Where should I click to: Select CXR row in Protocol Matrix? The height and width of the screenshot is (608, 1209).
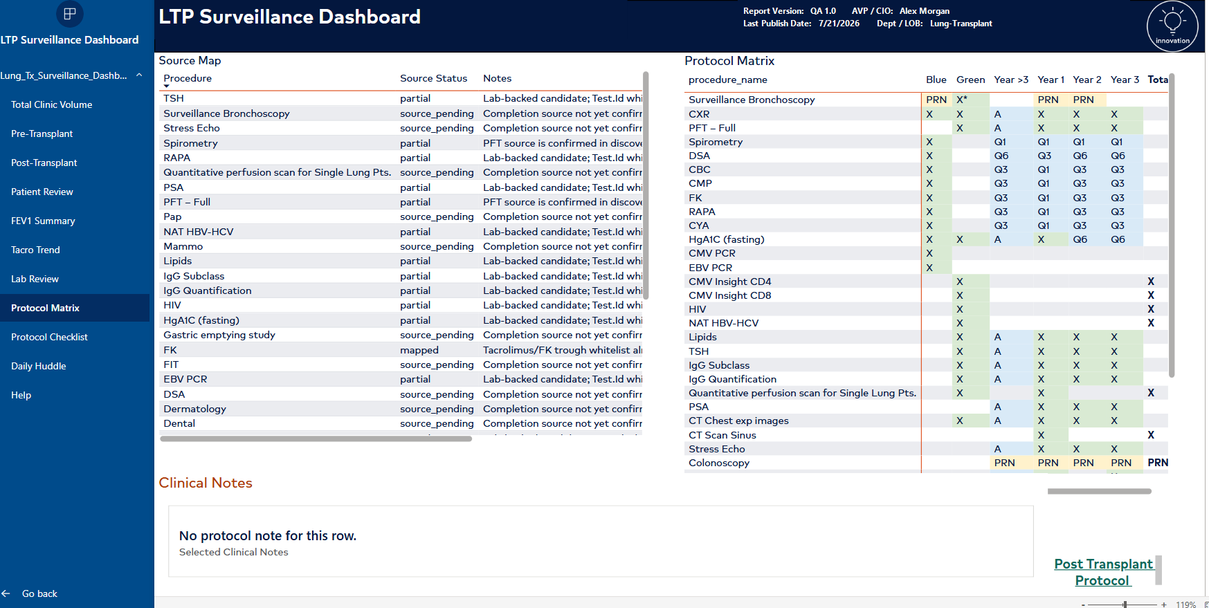[927, 114]
